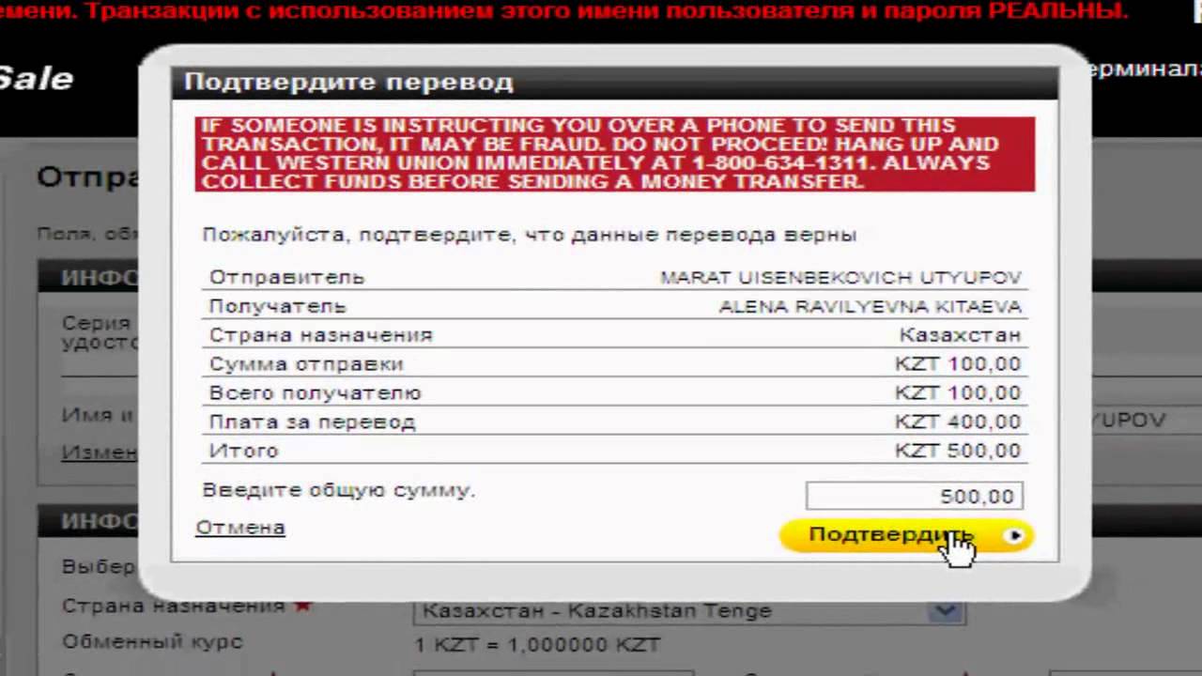
Task: Click the Обменный курс label
Action: (x=152, y=642)
